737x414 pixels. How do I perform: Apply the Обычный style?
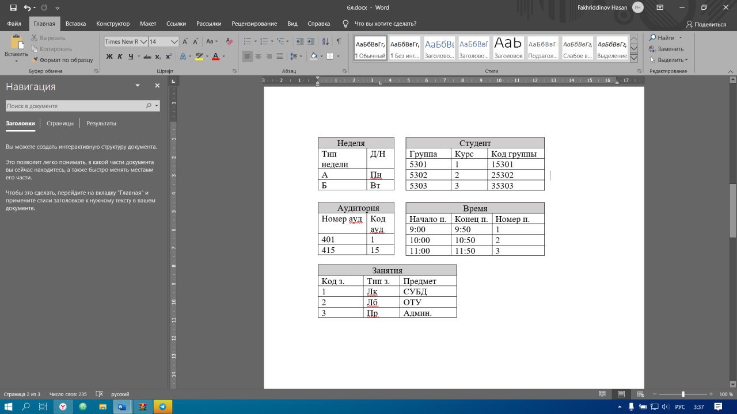click(x=370, y=48)
